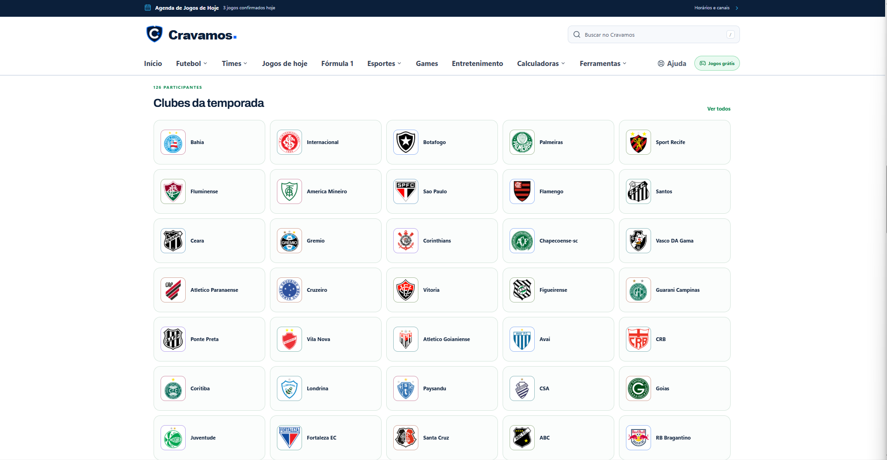
Task: Expand the Ferramentas dropdown menu
Action: pyautogui.click(x=603, y=63)
